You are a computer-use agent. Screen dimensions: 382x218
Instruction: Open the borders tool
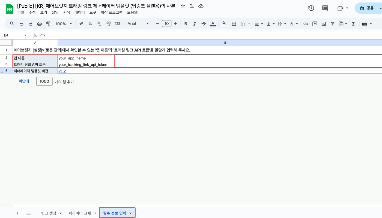coord(234,24)
